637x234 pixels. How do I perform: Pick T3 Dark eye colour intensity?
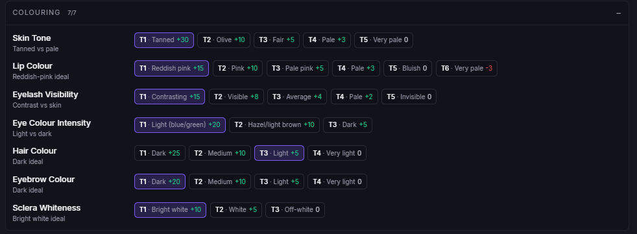pyautogui.click(x=347, y=125)
